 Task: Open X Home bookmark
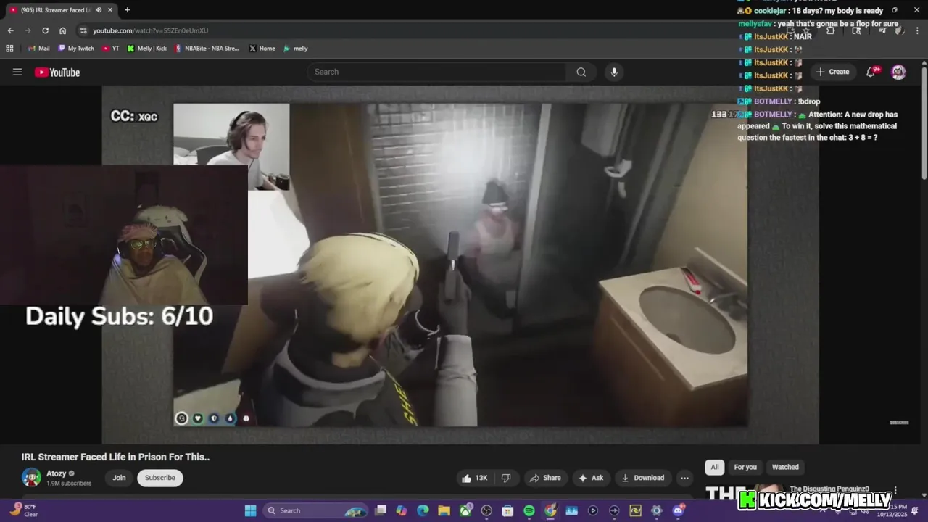(x=262, y=49)
